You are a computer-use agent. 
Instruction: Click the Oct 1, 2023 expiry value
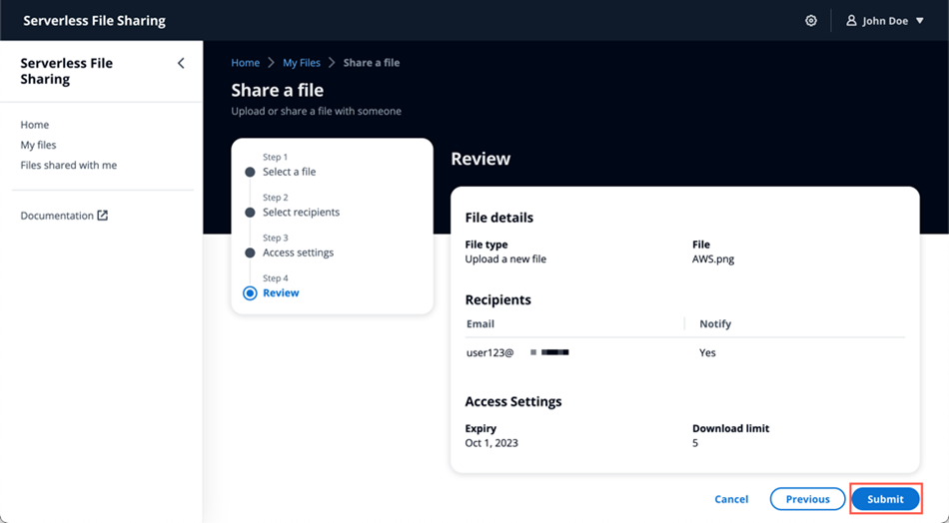491,442
